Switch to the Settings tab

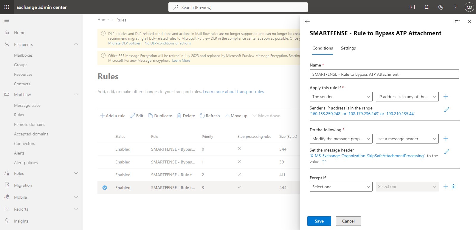click(348, 48)
